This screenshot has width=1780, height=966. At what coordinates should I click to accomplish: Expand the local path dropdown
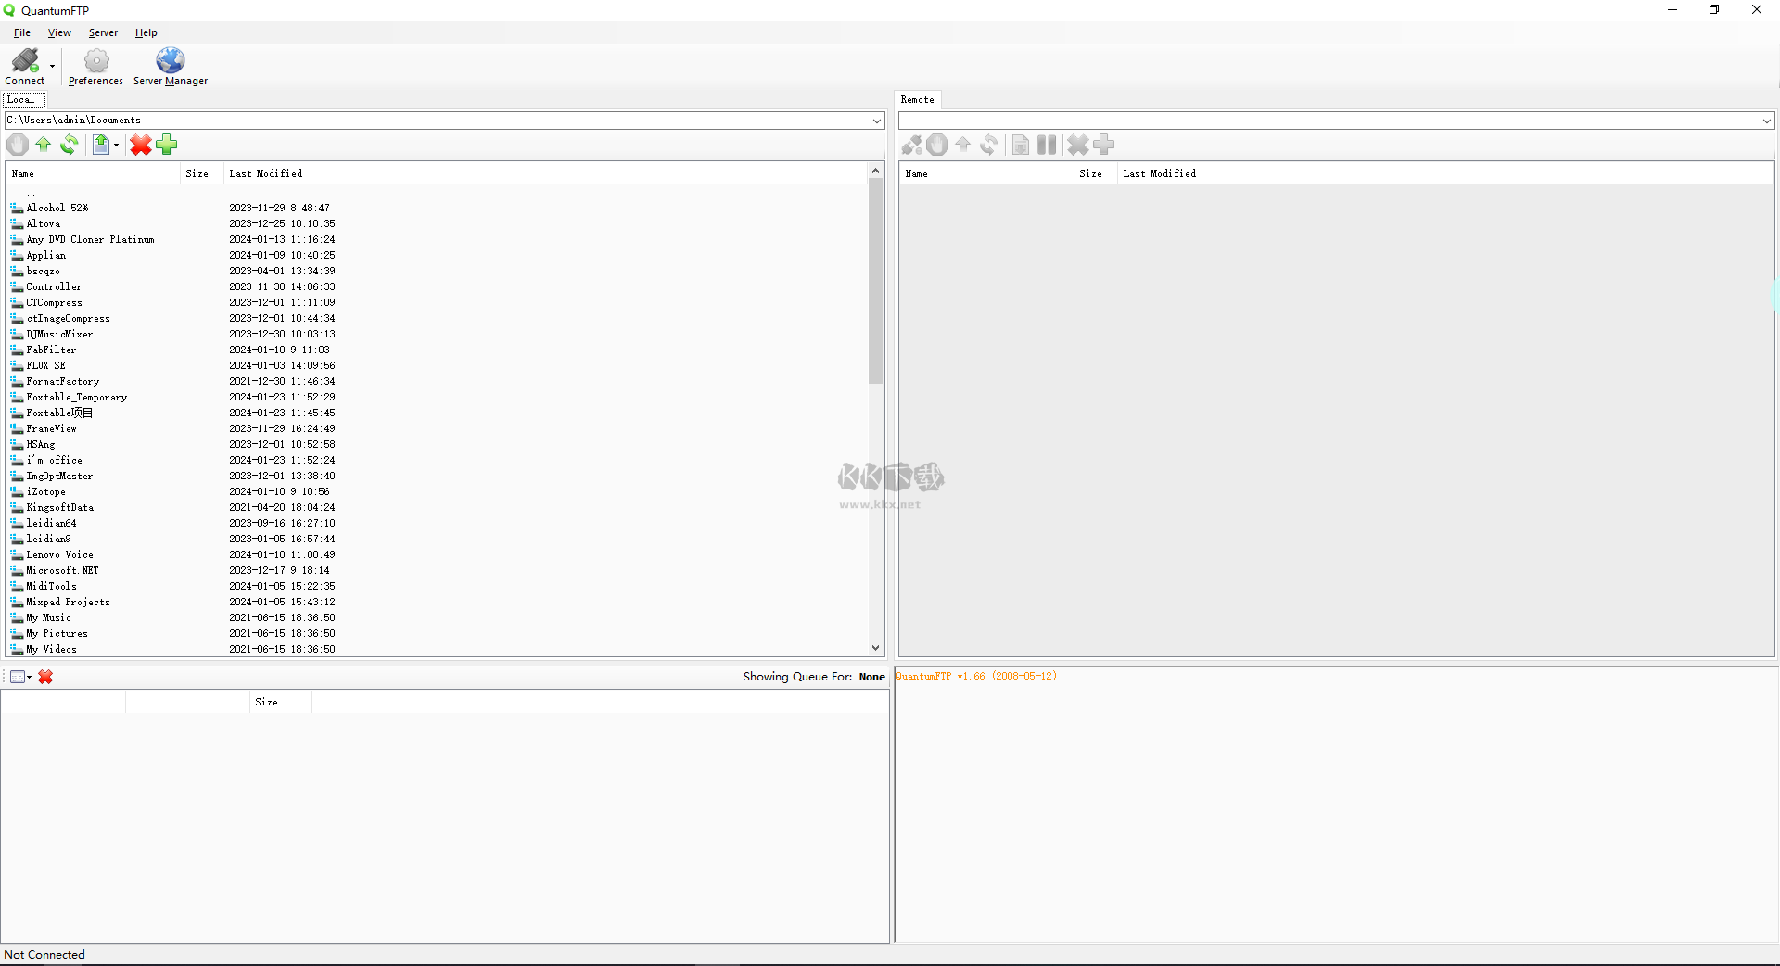click(x=876, y=120)
